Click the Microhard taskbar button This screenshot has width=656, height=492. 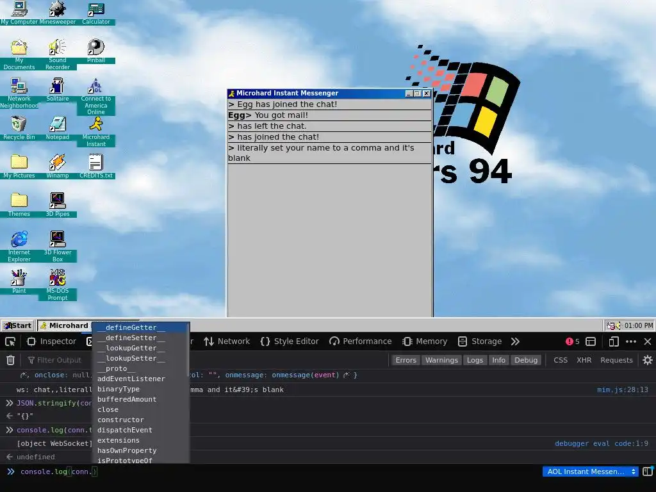pos(63,325)
